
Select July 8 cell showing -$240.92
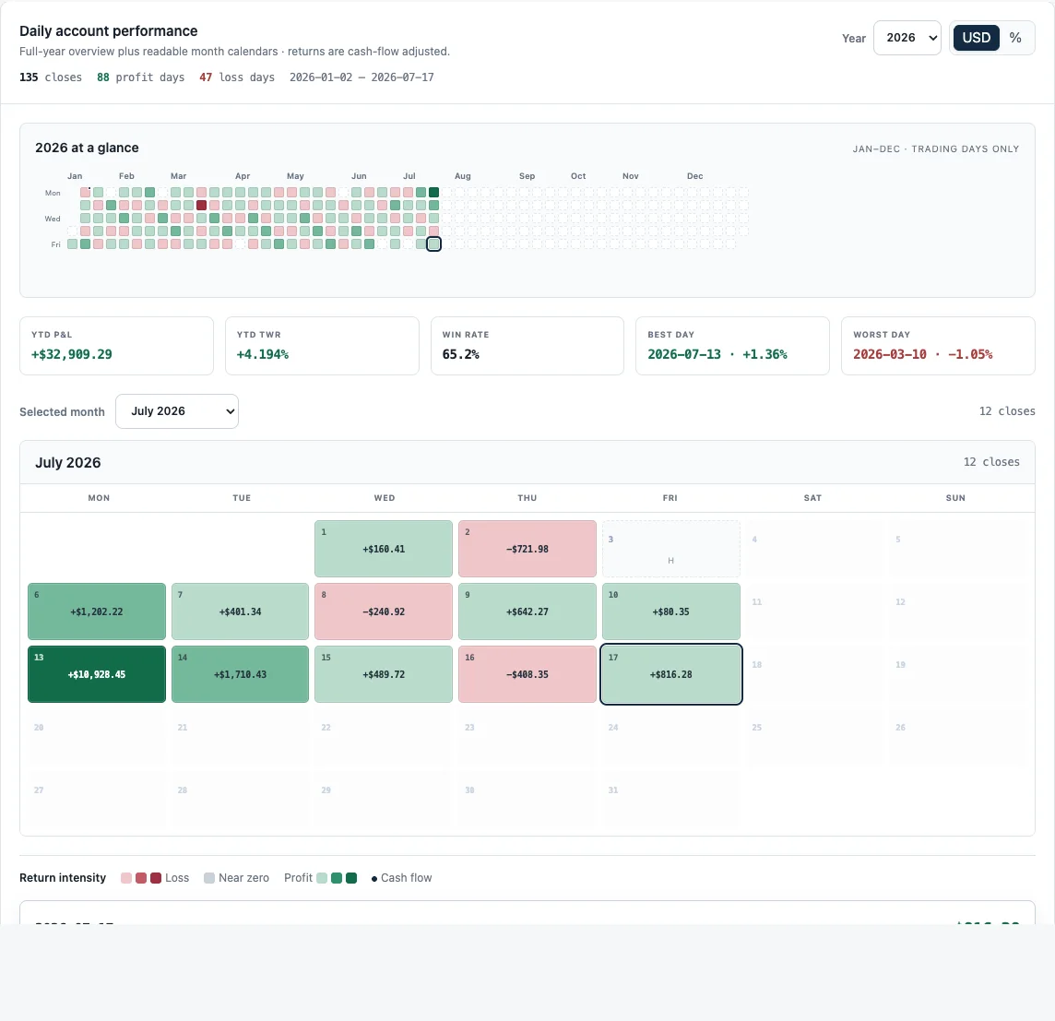pos(384,611)
